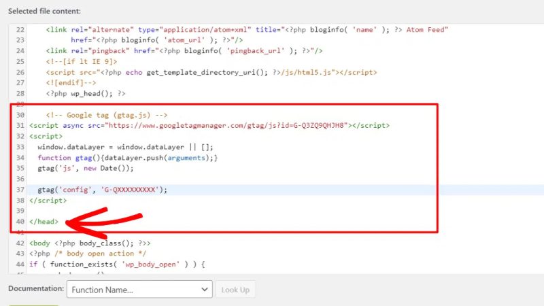
Task: Click the function gtag definition line
Action: (x=128, y=158)
